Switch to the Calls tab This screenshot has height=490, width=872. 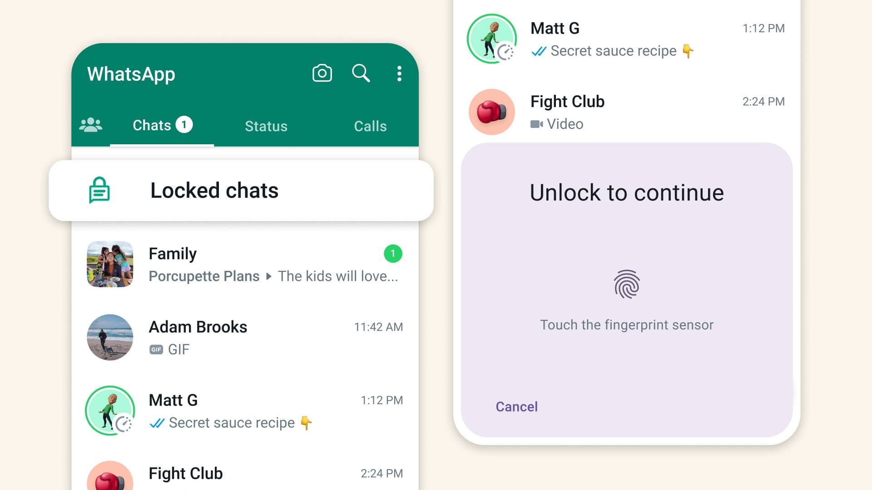pos(370,126)
